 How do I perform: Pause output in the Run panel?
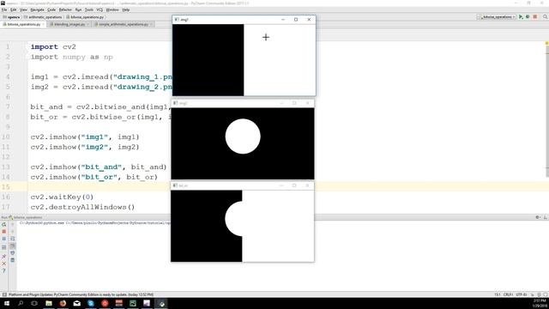(x=3, y=239)
